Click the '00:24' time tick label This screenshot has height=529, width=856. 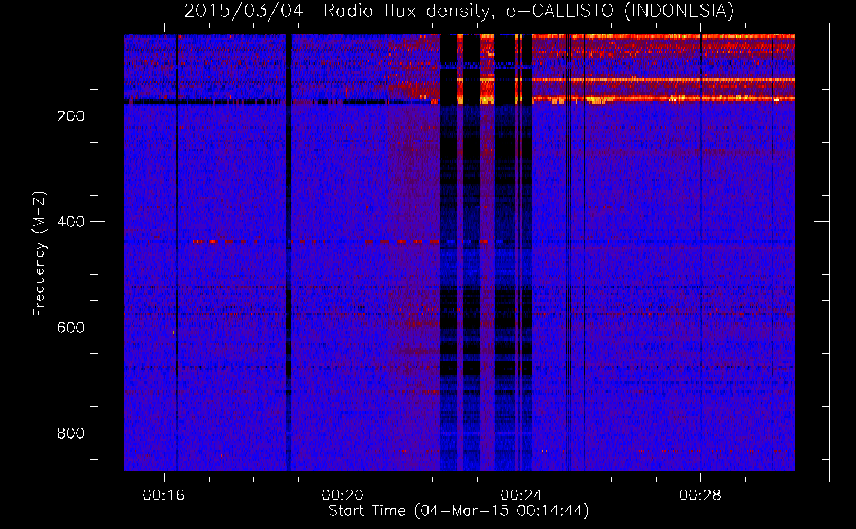coord(521,496)
